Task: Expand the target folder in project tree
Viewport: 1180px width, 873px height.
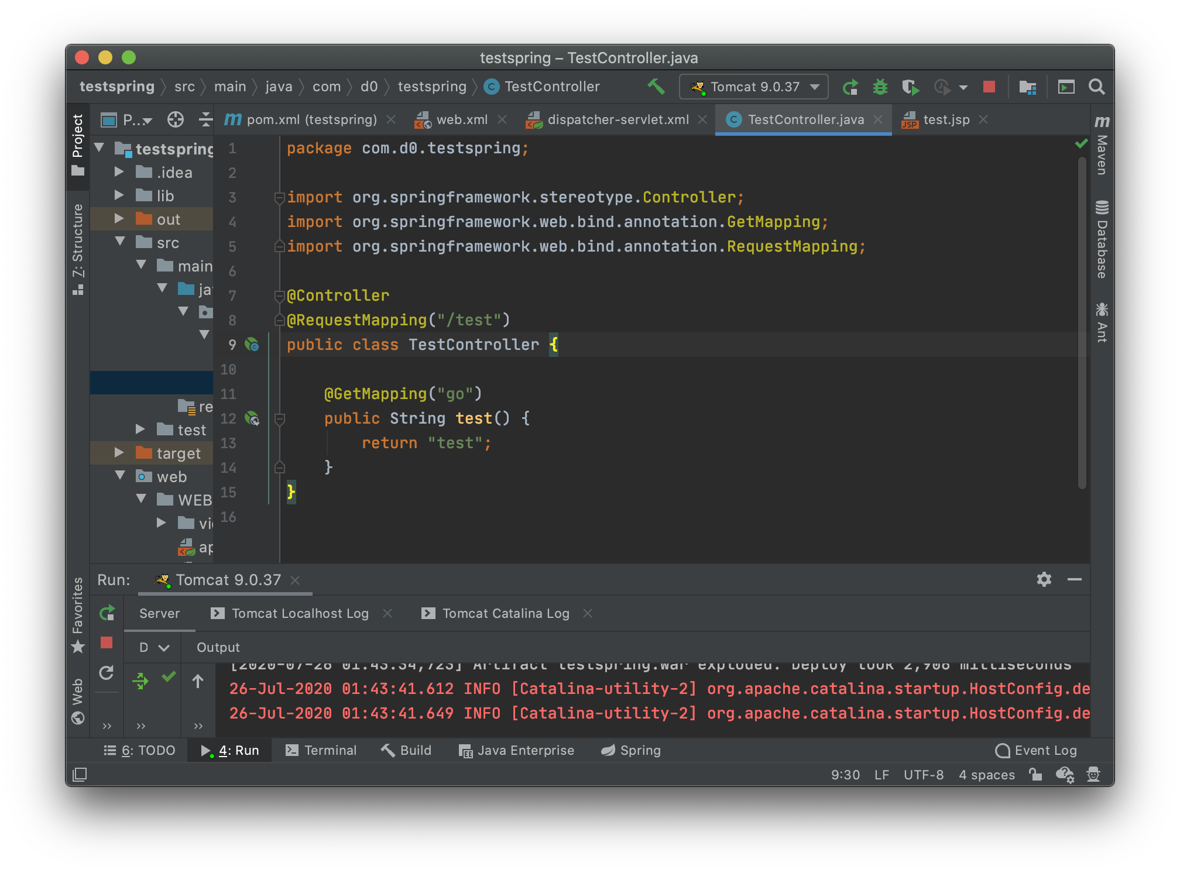Action: coord(119,453)
